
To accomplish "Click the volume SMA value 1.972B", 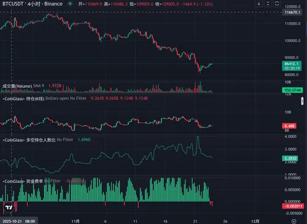I will pyautogui.click(x=55, y=86).
